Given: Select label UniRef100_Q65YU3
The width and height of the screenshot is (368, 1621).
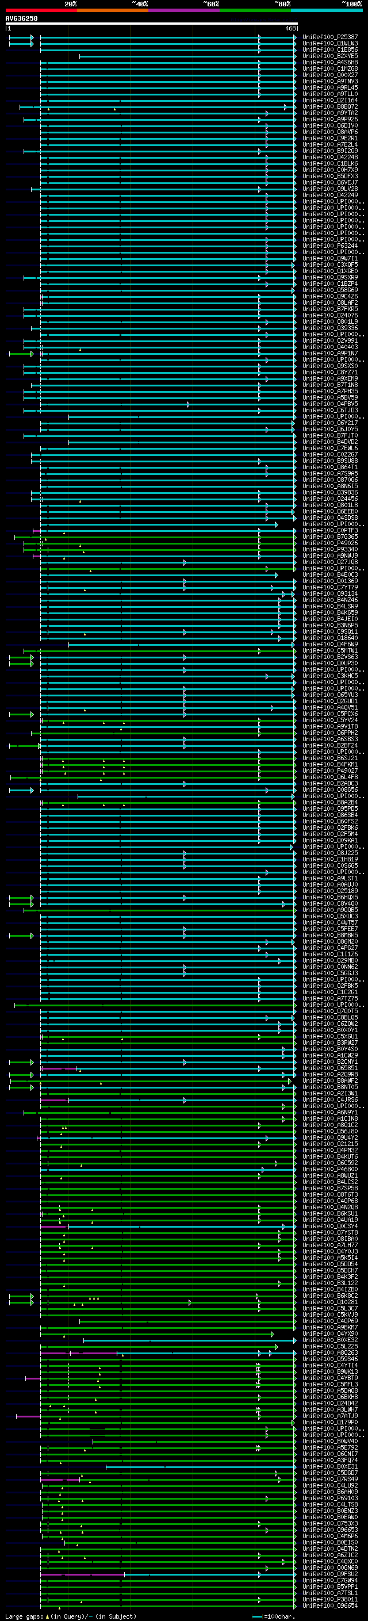Looking at the screenshot, I should tap(330, 695).
